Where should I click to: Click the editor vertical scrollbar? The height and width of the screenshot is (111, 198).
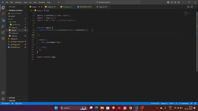(197, 42)
